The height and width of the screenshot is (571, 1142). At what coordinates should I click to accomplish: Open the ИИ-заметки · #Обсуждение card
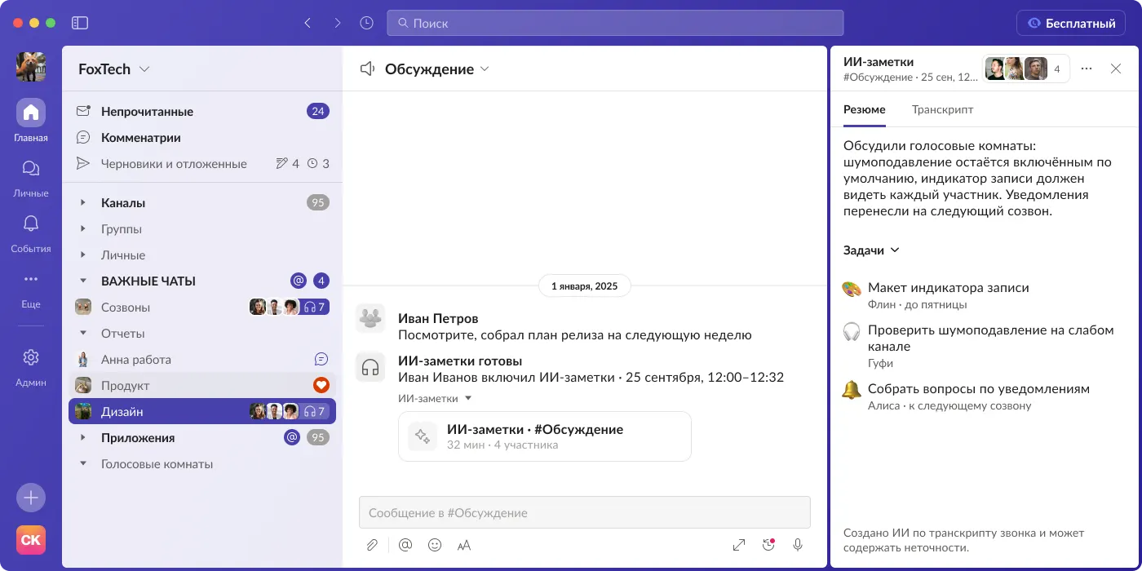coord(545,436)
